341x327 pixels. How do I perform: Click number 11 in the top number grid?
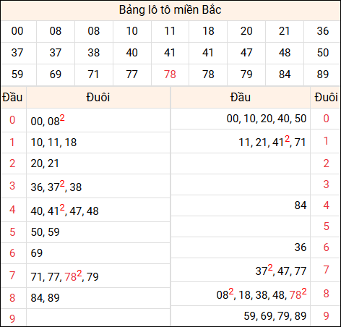(x=170, y=31)
